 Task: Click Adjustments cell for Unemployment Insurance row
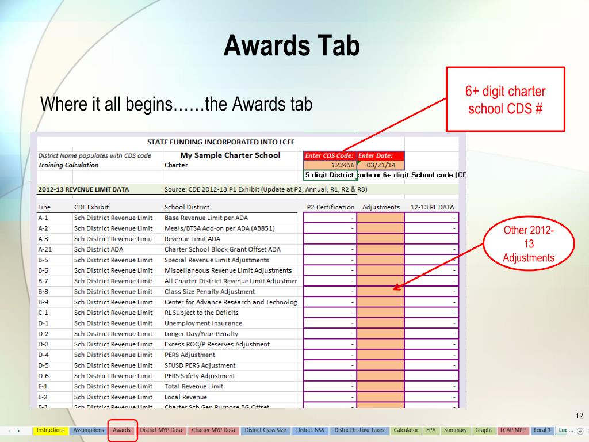(x=381, y=323)
